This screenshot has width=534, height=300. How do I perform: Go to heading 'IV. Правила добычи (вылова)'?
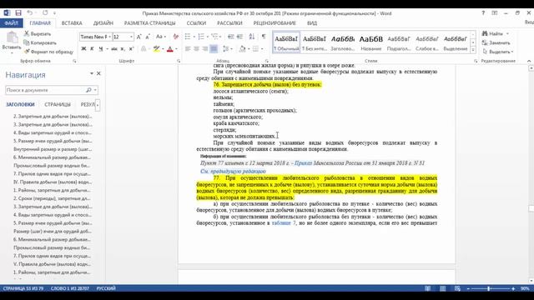point(52,182)
